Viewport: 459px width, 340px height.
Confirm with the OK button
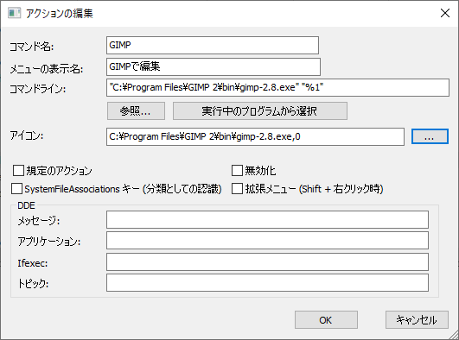click(326, 320)
